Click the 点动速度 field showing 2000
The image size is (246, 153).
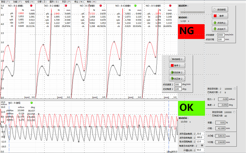pyautogui.click(x=221, y=34)
